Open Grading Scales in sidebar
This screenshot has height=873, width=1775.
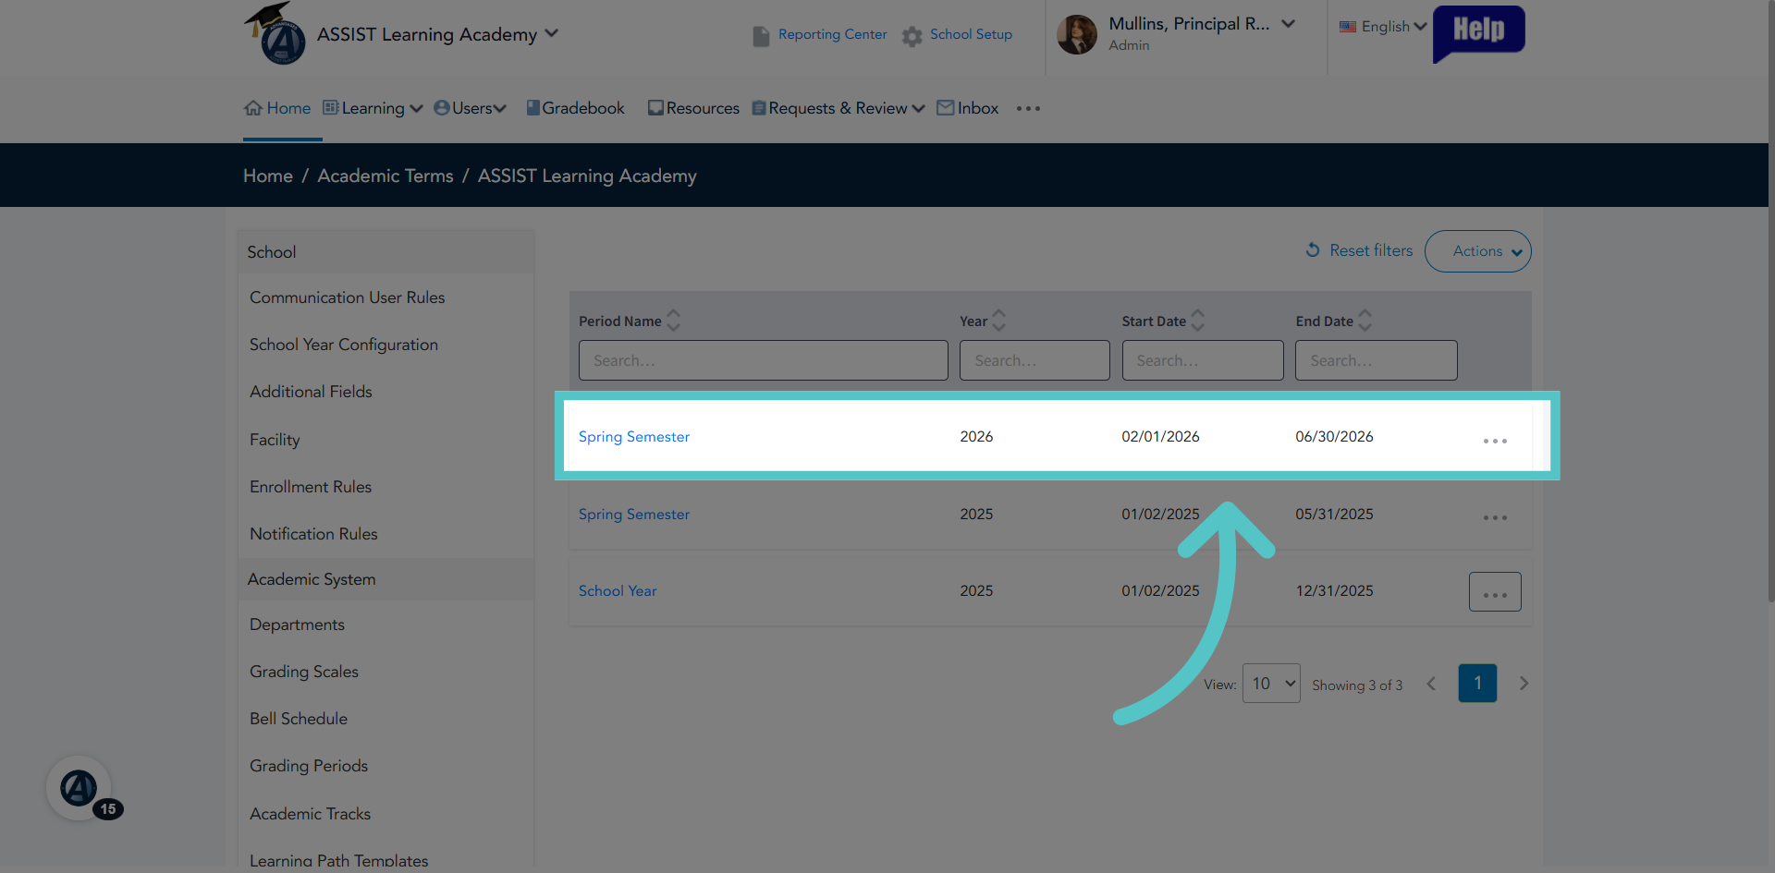[x=304, y=672]
